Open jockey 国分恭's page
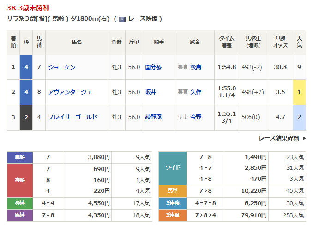The height and width of the screenshot is (226, 314). coord(153,67)
